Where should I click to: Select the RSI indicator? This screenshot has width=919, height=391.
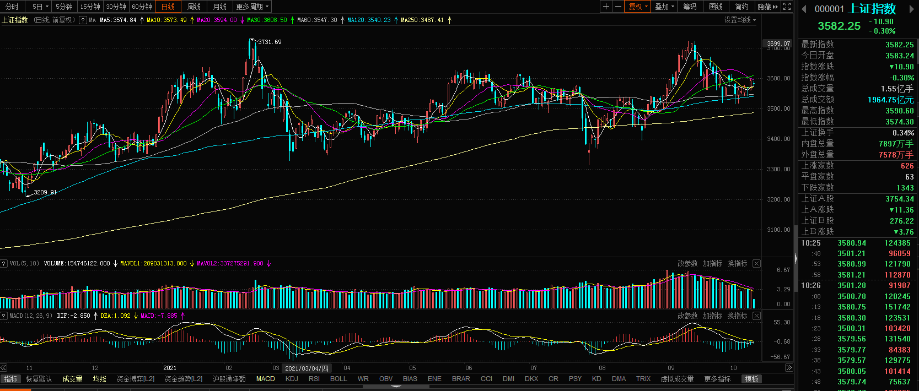click(x=314, y=379)
